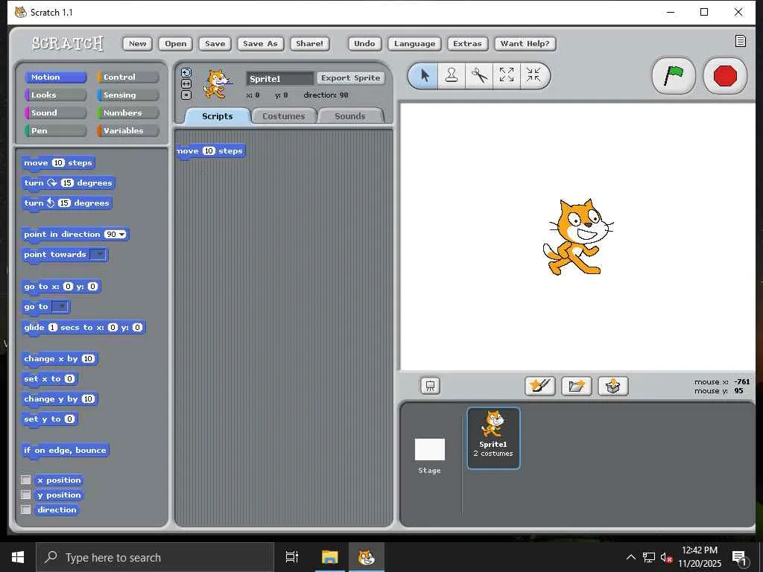Screen dimensions: 763x572
Task: Click the Scratch logo
Action: point(68,43)
